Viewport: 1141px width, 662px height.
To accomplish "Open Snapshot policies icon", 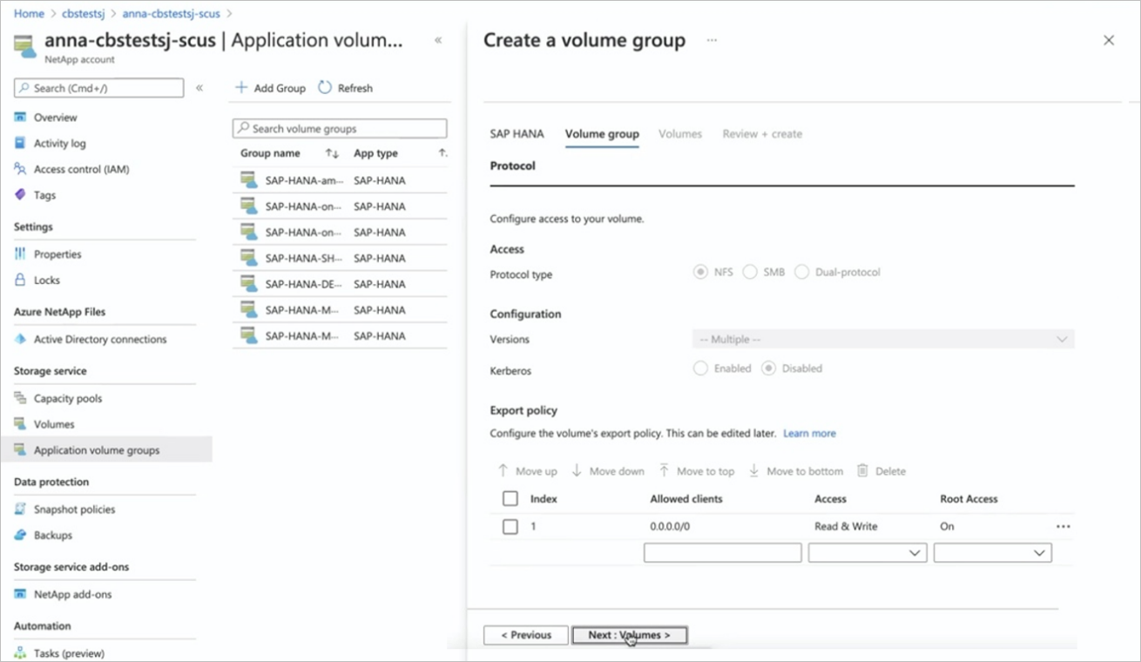I will point(21,510).
